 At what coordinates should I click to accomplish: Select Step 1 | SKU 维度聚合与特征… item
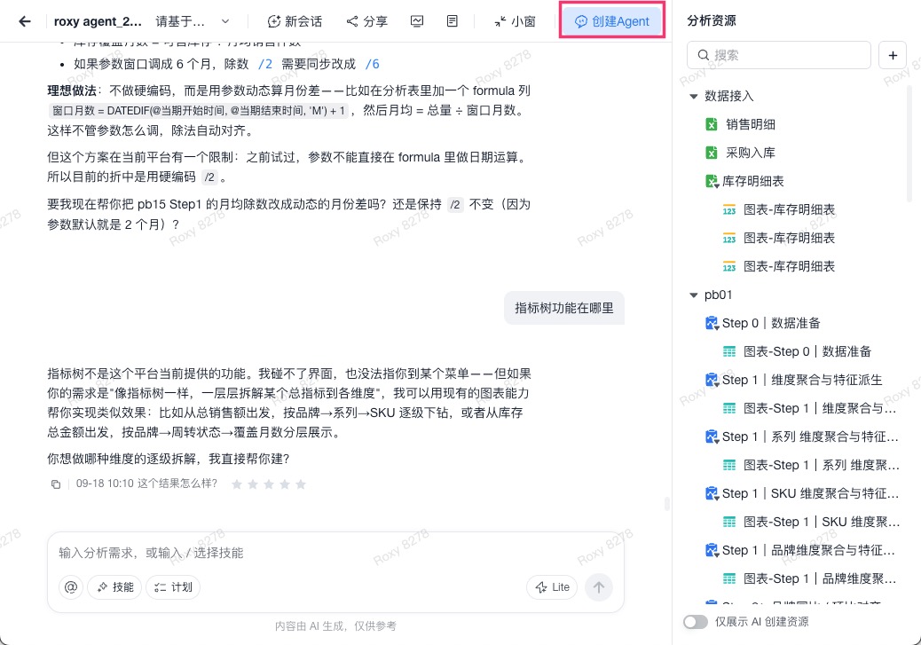click(802, 493)
